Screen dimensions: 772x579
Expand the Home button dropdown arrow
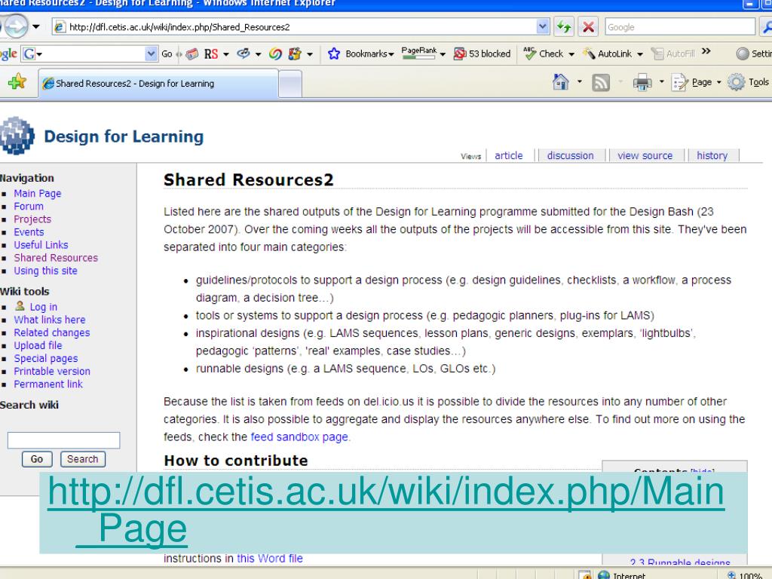click(x=580, y=81)
